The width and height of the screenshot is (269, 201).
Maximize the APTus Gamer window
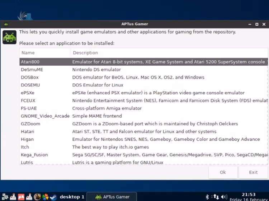pos(257,24)
